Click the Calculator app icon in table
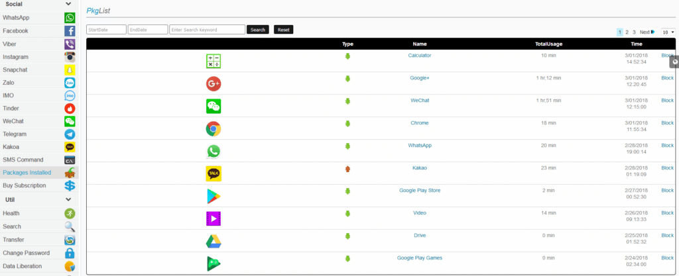679x276 pixels. point(214,62)
